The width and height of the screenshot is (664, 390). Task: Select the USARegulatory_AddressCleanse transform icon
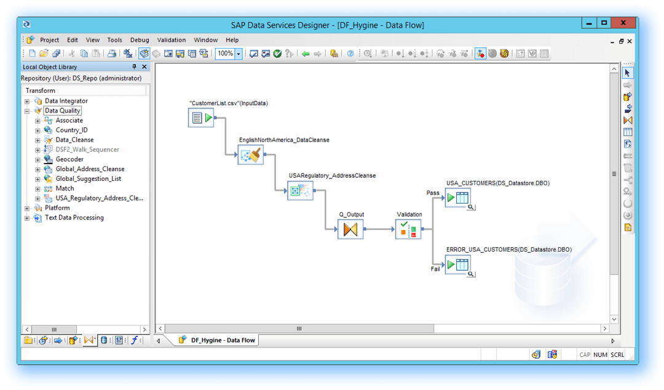tap(300, 190)
